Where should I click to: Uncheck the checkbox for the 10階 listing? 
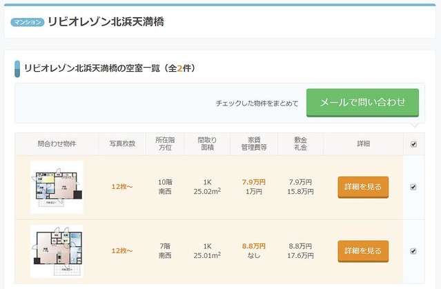(x=413, y=186)
